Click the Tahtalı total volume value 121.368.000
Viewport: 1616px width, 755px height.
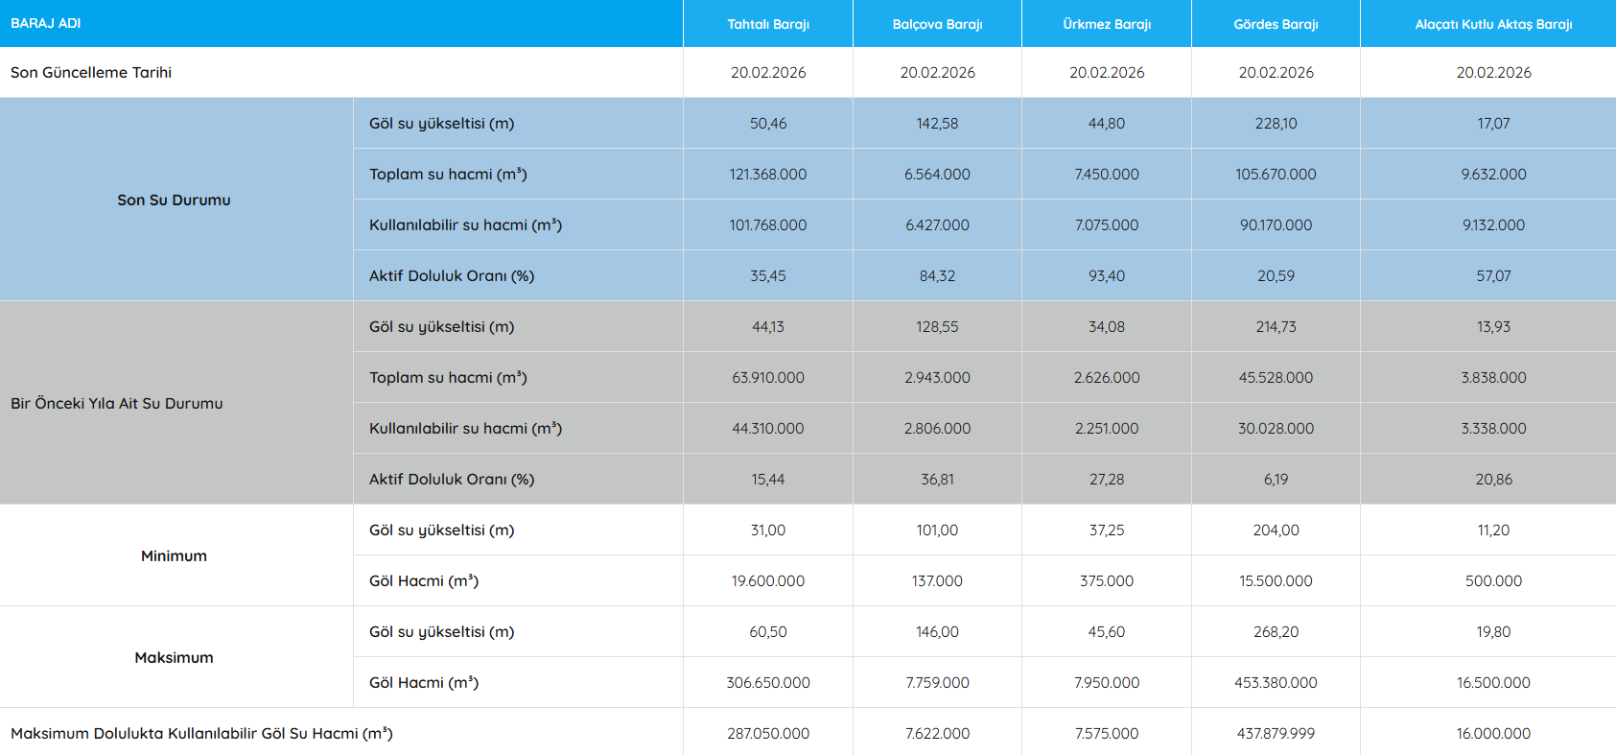768,174
